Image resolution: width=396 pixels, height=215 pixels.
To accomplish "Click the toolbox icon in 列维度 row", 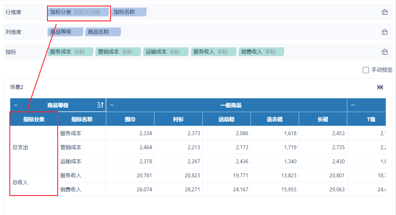I will click(385, 32).
